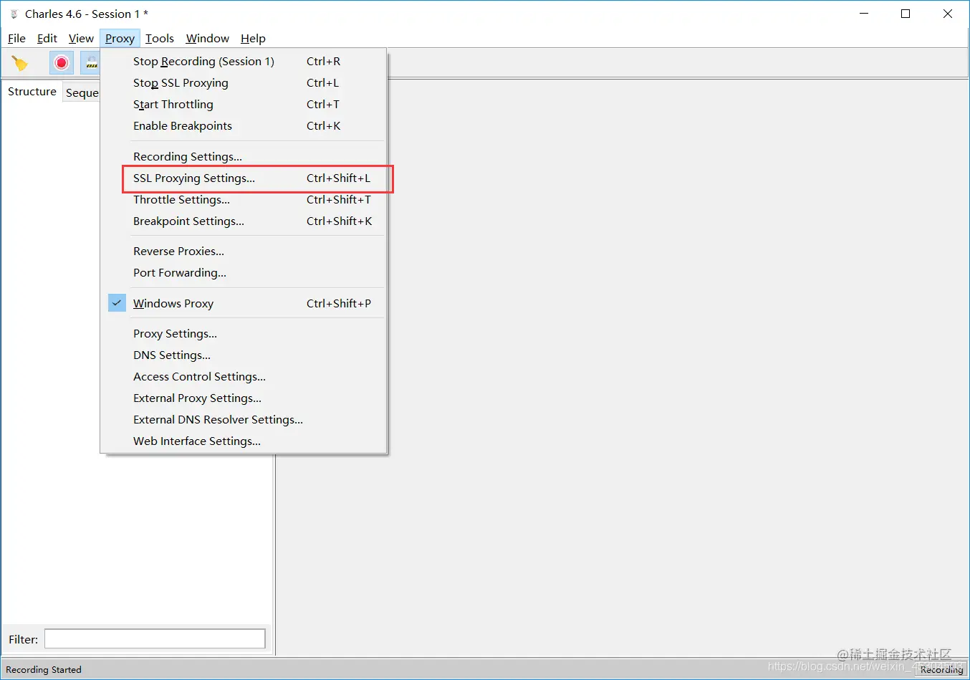Open DNS Settings...
Image resolution: width=970 pixels, height=680 pixels.
click(244, 355)
